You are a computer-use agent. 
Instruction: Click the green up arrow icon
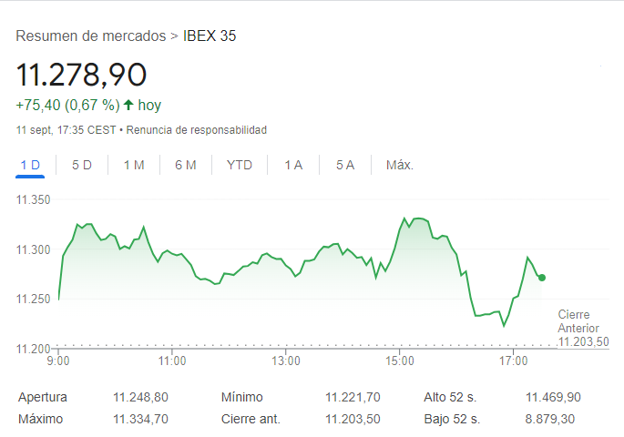point(128,105)
